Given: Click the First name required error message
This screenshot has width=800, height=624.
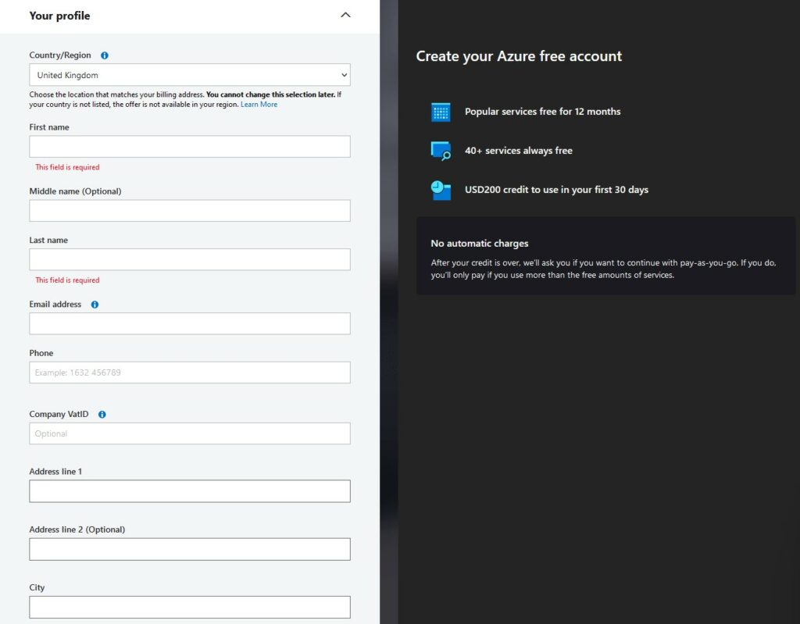Looking at the screenshot, I should click(67, 167).
